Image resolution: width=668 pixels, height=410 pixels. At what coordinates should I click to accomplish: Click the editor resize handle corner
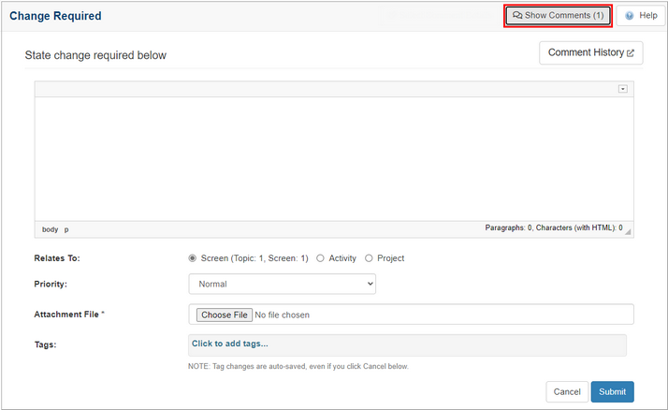click(629, 231)
